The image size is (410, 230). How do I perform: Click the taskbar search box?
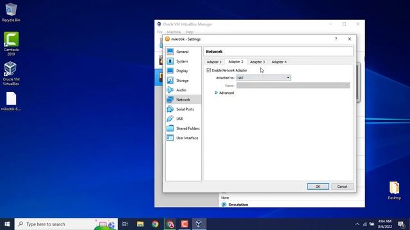pos(66,224)
